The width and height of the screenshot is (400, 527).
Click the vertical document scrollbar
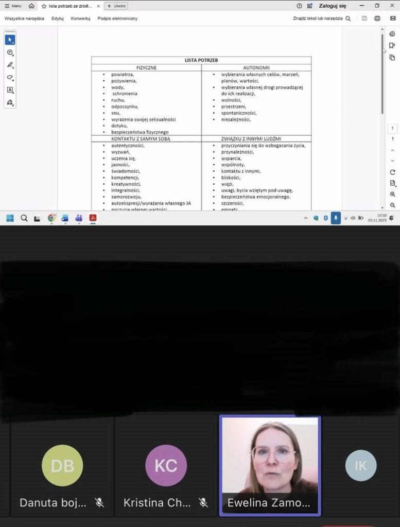(382, 72)
